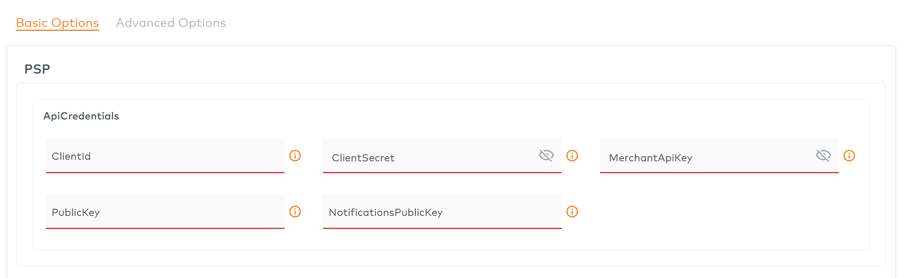Click the PSP section heading
904x278 pixels.
pyautogui.click(x=37, y=69)
